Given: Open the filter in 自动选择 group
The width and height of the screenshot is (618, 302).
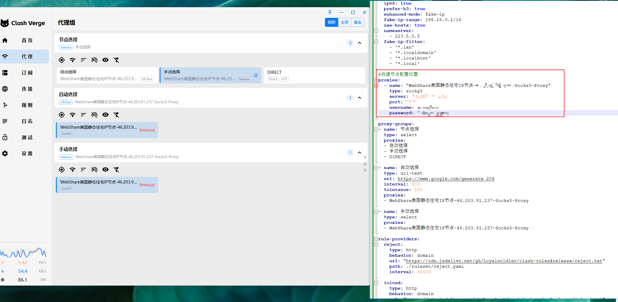Looking at the screenshot, I should point(116,115).
